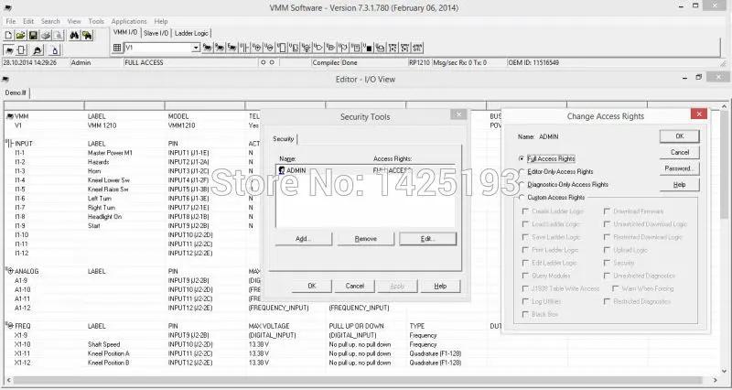732x390 pixels.
Task: Click the solid black square toolbar icon
Action: 368,48
